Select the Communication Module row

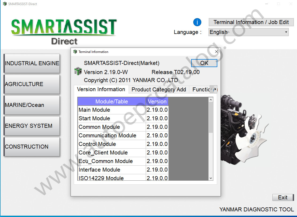123,135
